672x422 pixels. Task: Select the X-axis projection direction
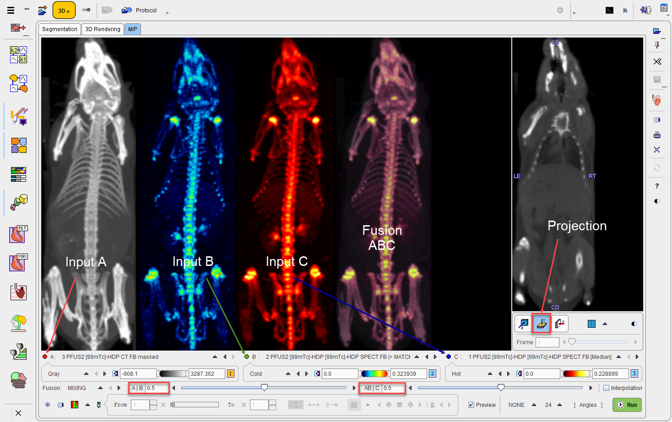point(560,324)
